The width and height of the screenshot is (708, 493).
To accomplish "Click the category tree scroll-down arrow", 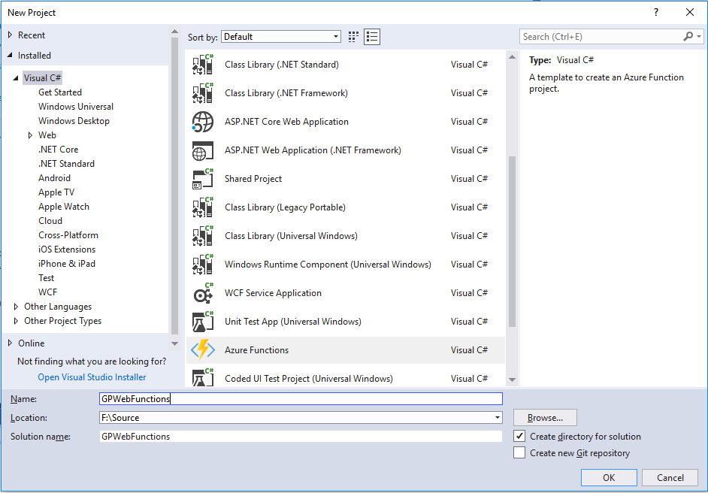I will coord(174,343).
